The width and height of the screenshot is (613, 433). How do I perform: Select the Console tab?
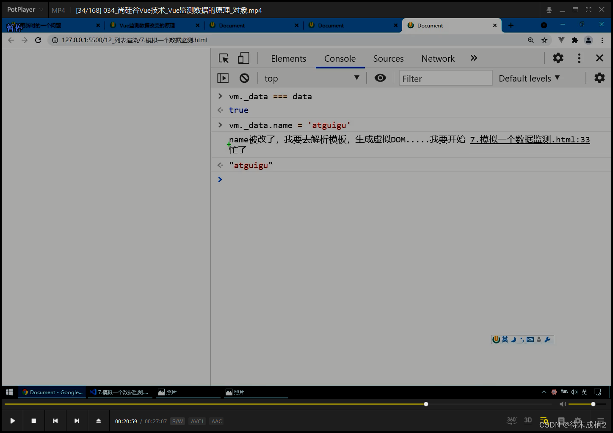(x=340, y=59)
